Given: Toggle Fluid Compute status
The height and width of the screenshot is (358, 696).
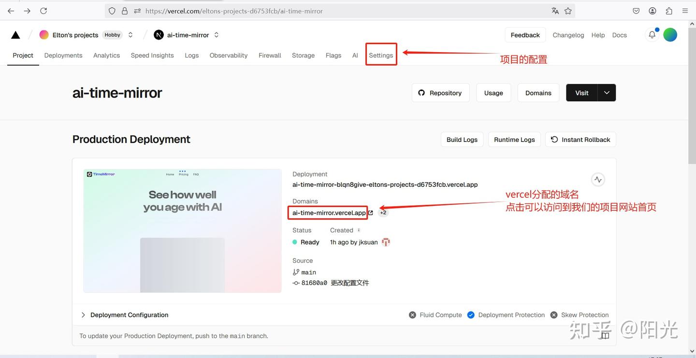Looking at the screenshot, I should [412, 315].
